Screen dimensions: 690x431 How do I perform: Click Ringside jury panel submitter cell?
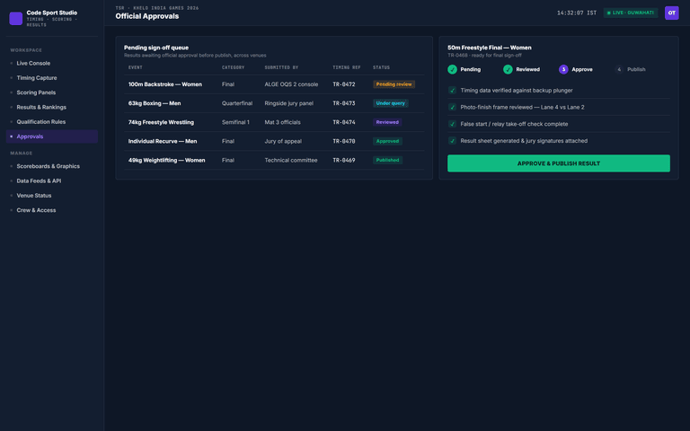click(x=288, y=103)
